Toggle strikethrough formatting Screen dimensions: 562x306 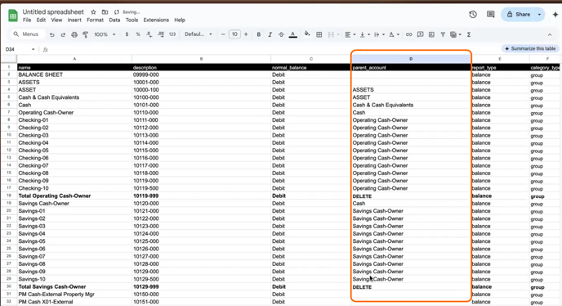point(281,34)
